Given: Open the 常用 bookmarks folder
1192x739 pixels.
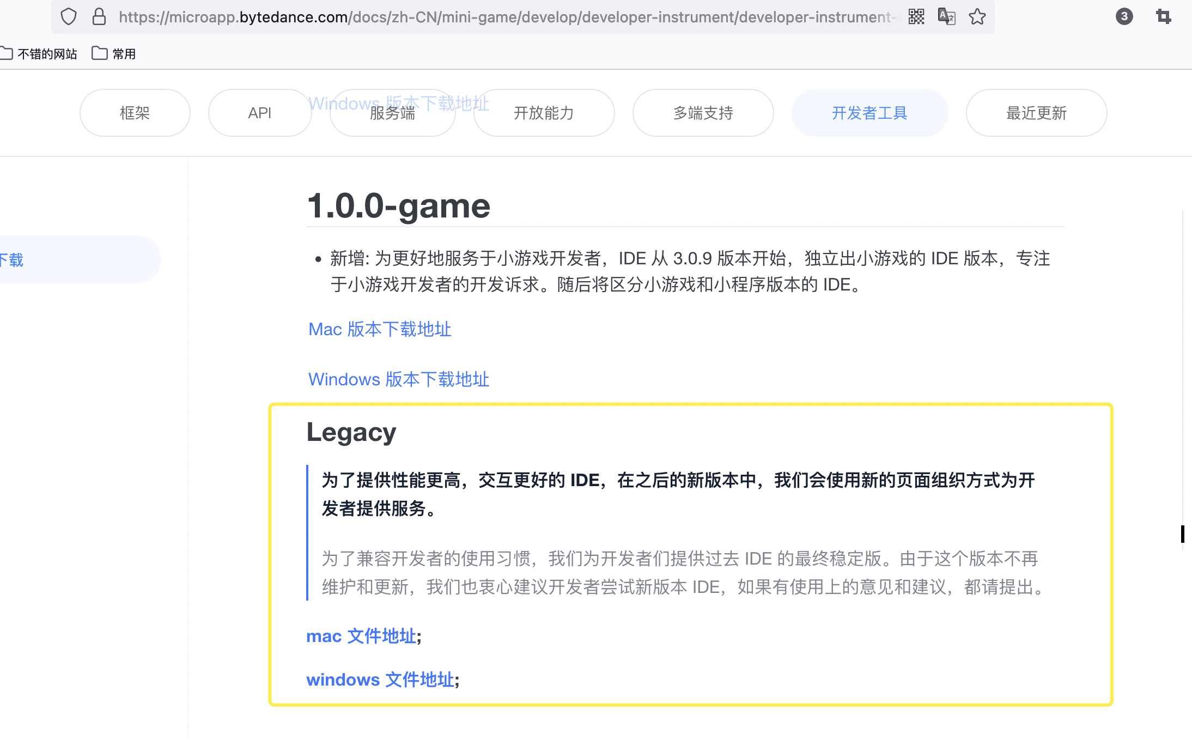Looking at the screenshot, I should pos(114,53).
